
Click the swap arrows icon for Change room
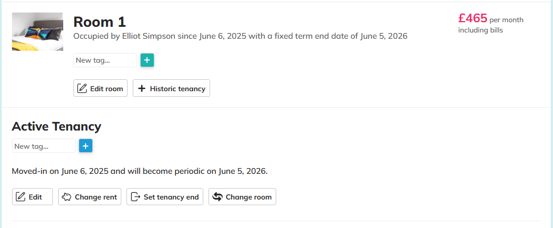tap(217, 197)
